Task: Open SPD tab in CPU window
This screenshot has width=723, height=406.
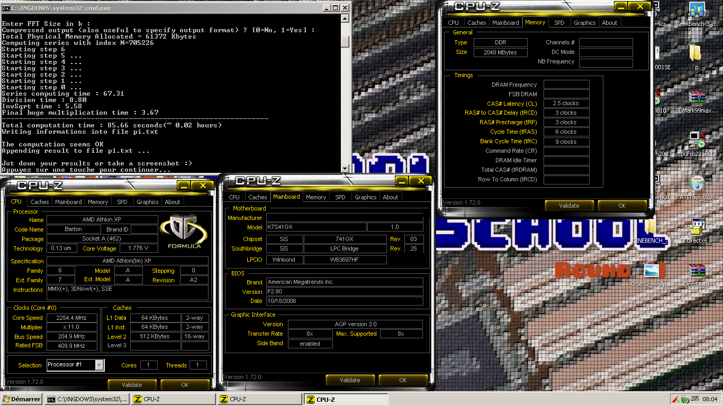Action: (x=122, y=202)
